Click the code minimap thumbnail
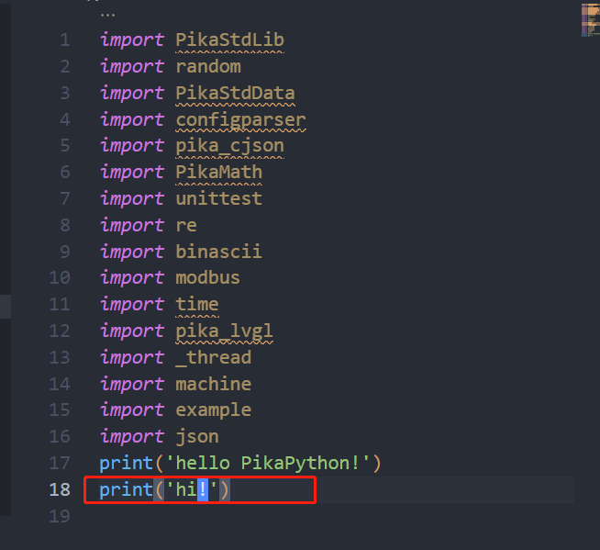 [x=591, y=20]
